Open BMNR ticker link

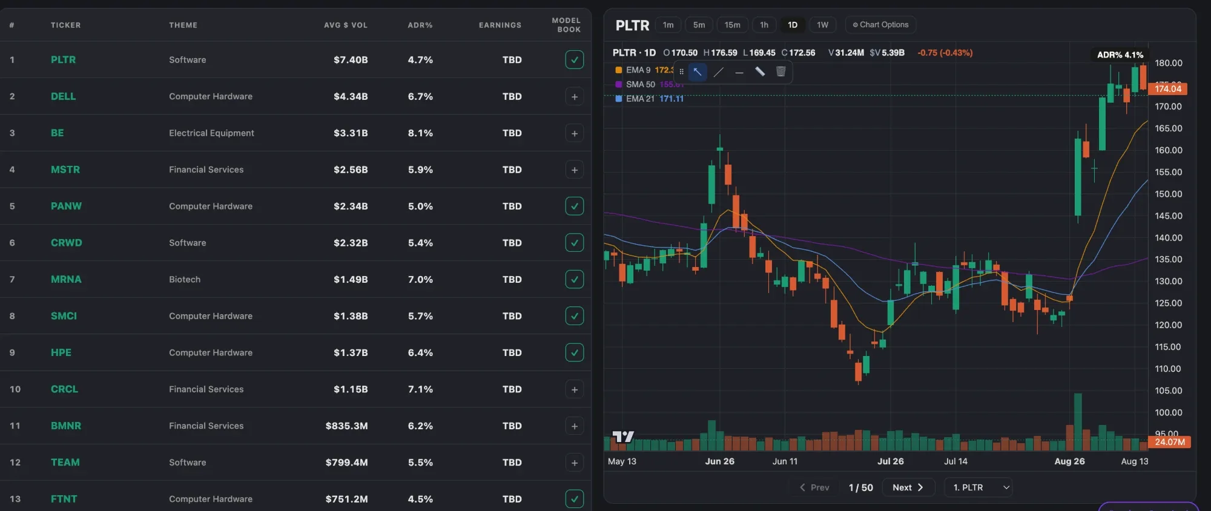click(x=66, y=426)
